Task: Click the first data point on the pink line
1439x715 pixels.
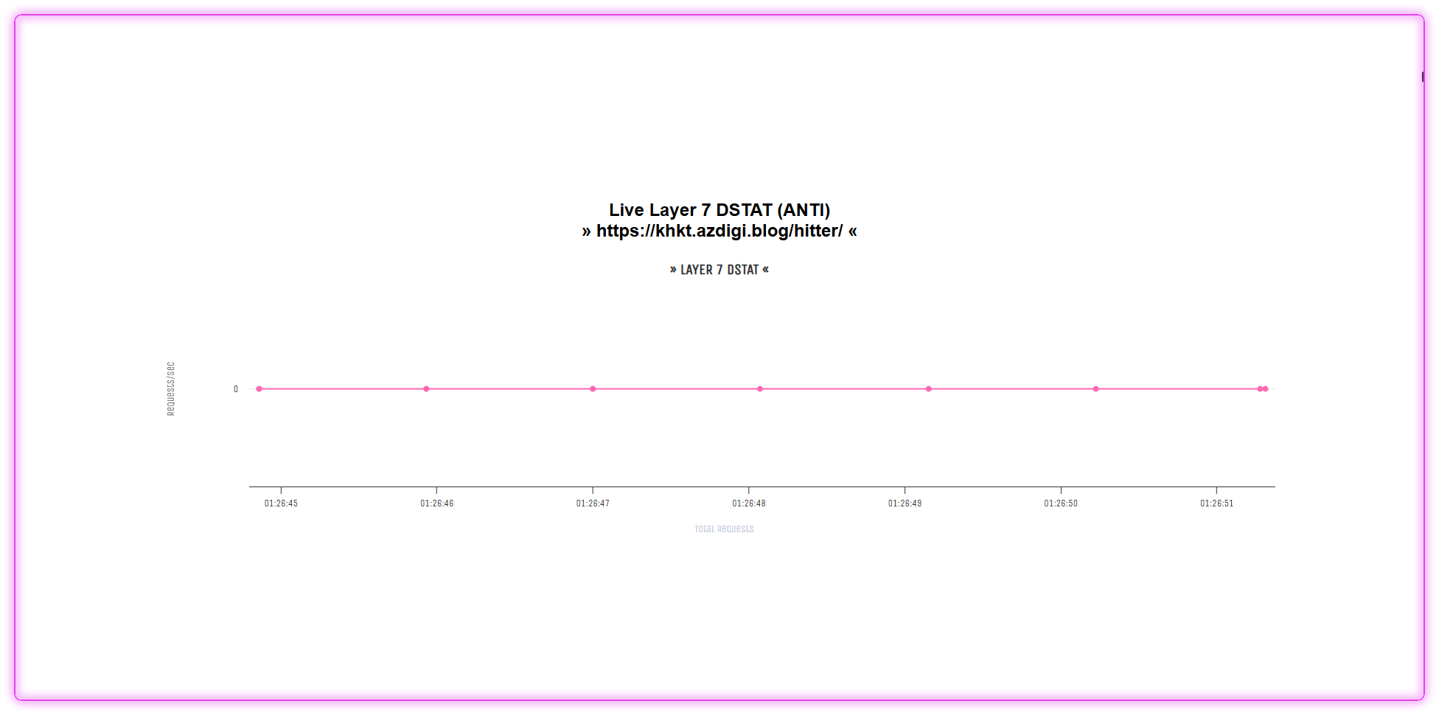Action: (x=259, y=388)
